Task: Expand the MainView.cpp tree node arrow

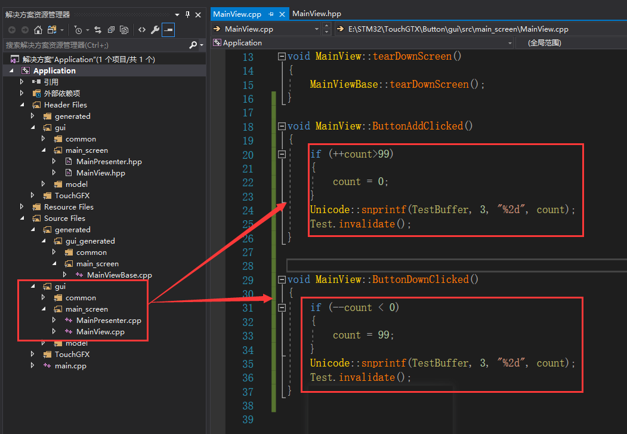Action: [54, 331]
